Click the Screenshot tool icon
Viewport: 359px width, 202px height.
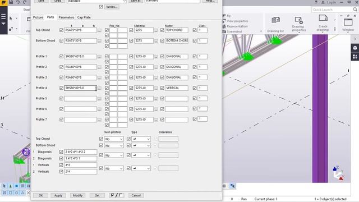[224, 31]
